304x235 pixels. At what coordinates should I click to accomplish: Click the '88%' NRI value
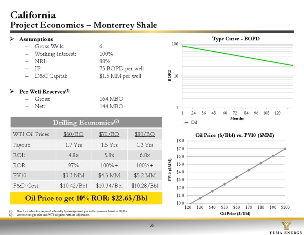(x=105, y=61)
